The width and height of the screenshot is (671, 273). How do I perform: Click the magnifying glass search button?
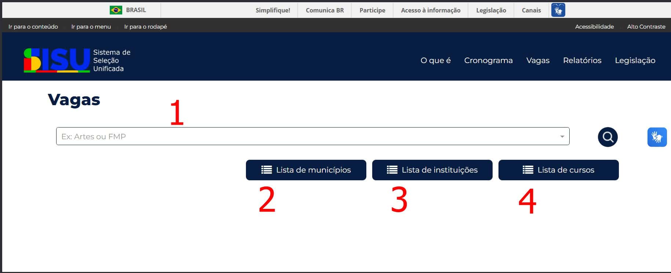click(x=607, y=137)
